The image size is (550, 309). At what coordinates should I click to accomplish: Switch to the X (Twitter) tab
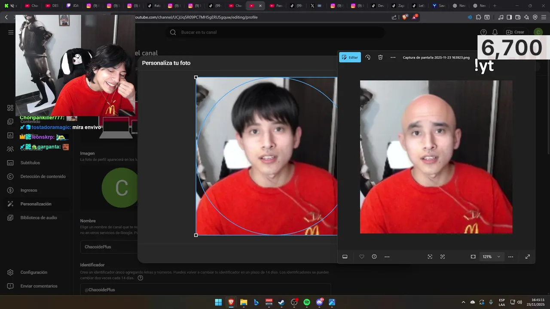tap(317, 6)
